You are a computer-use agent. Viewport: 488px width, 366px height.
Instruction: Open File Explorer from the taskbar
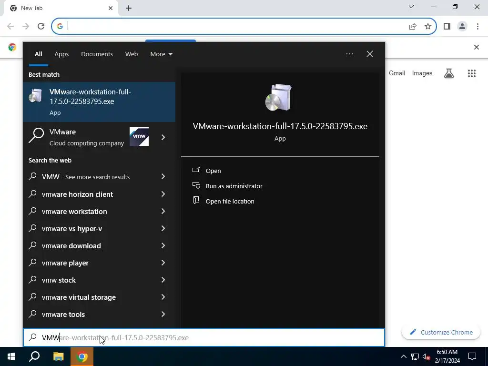pyautogui.click(x=58, y=356)
